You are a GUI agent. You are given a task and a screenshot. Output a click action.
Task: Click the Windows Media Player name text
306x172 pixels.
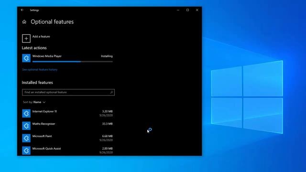tap(47, 56)
